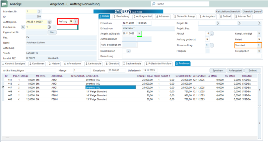The height and width of the screenshot is (142, 268).
Task: Open the Ablauf ellipsis lookup
Action: (x=212, y=34)
